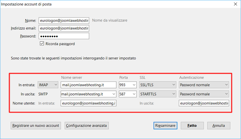Open the STARTTLS outgoing security dropdown
Screen dimensions: 241x139
(157, 94)
